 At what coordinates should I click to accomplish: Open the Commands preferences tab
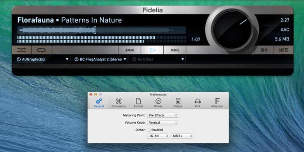tap(118, 103)
